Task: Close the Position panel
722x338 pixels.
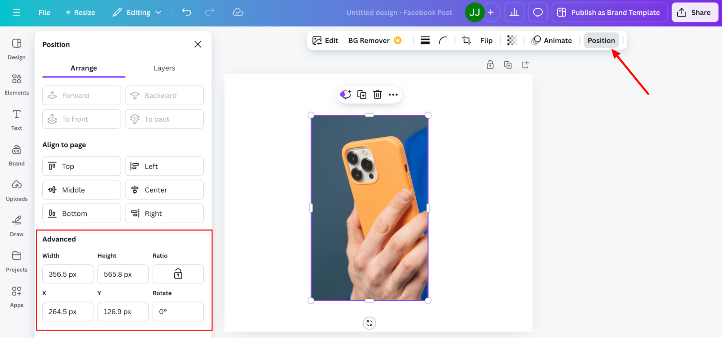Action: [198, 44]
